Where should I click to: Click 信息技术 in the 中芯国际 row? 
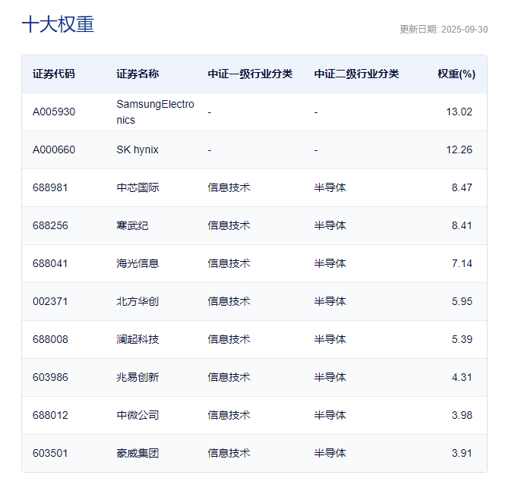click(229, 187)
